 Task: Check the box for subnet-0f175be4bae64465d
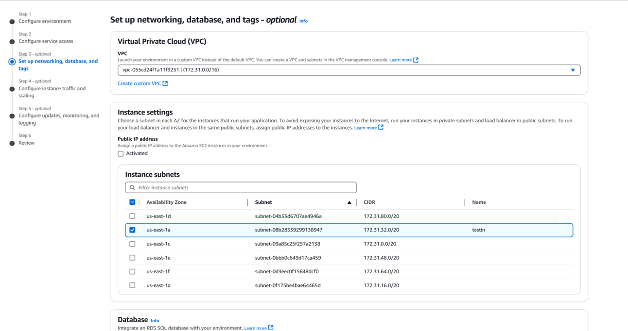[x=132, y=285]
